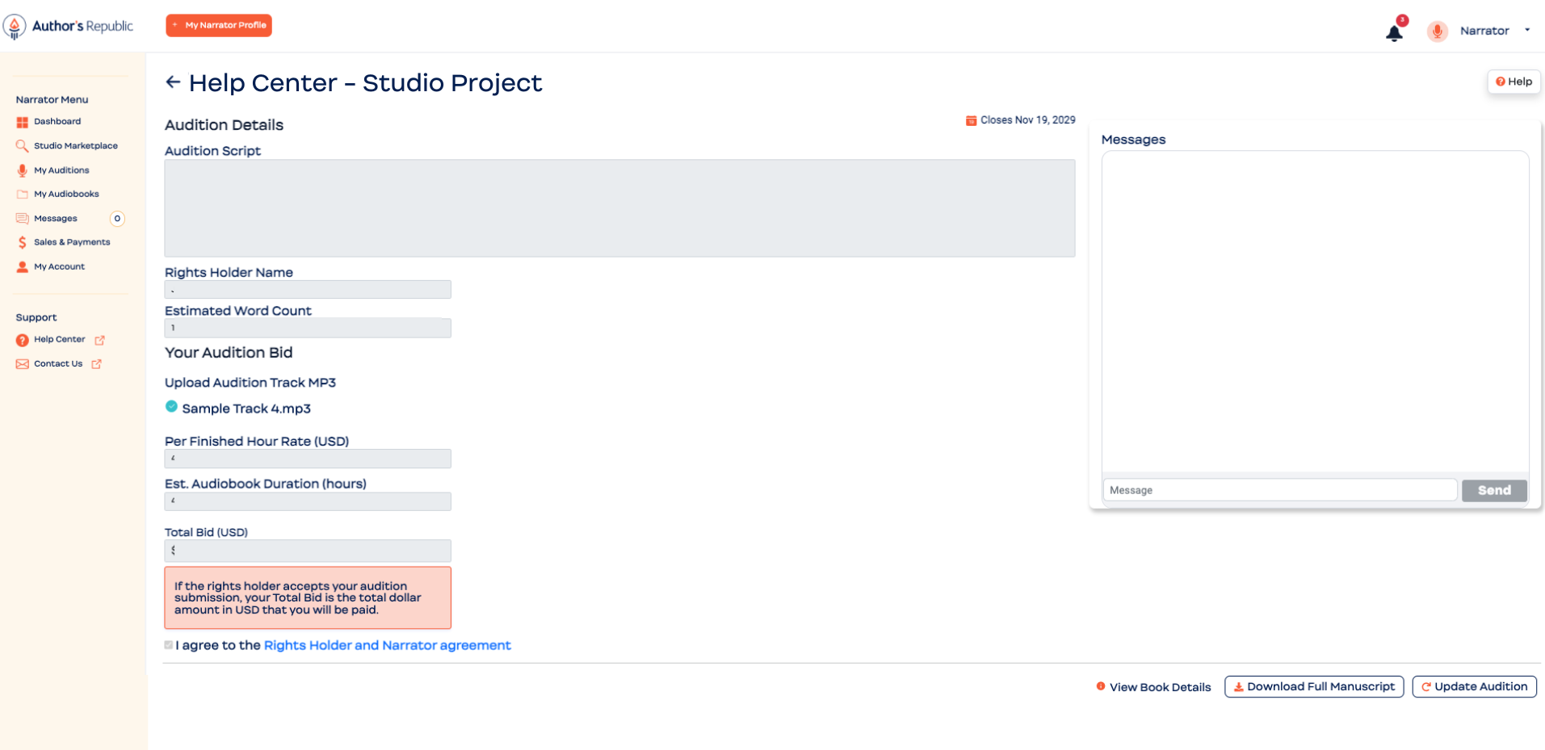Go to My Auditions
1545x750 pixels.
[x=61, y=170]
